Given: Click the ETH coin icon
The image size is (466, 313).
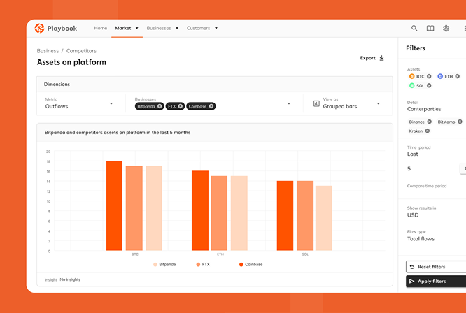Looking at the screenshot, I should [440, 76].
